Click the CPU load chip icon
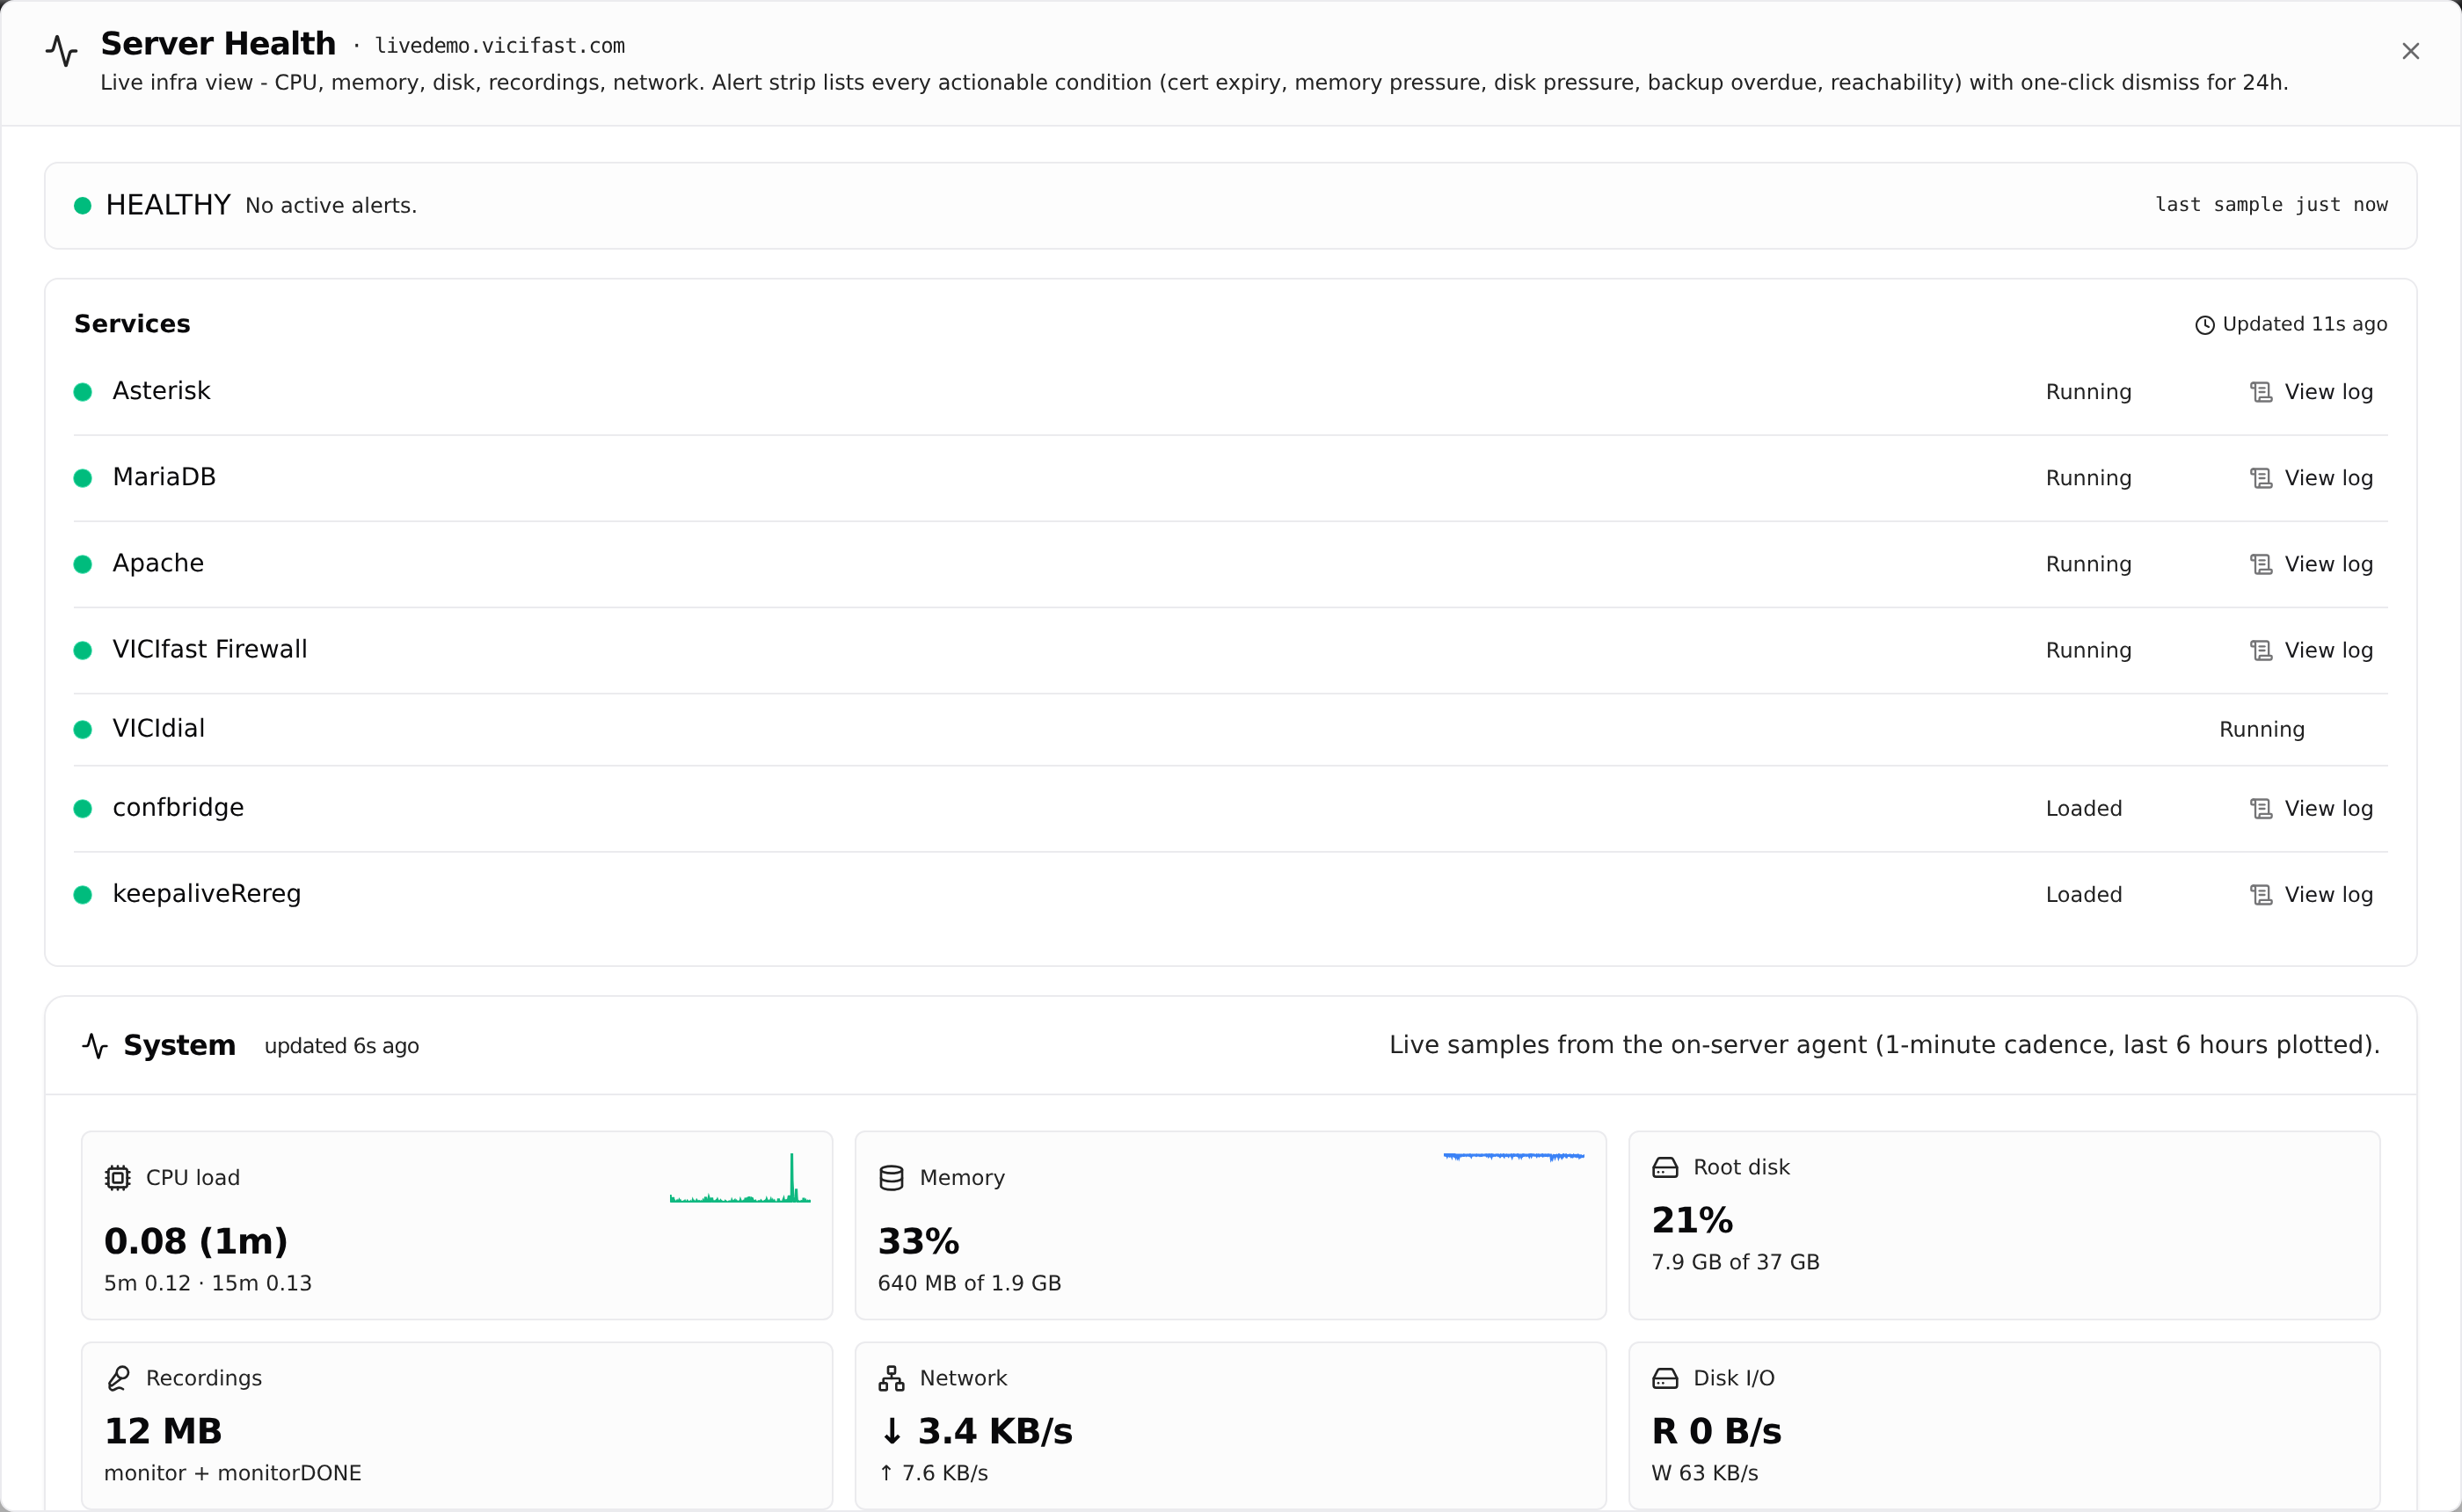The height and width of the screenshot is (1512, 2462). [118, 1178]
